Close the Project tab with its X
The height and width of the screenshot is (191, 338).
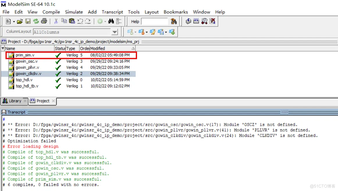[x=54, y=101]
